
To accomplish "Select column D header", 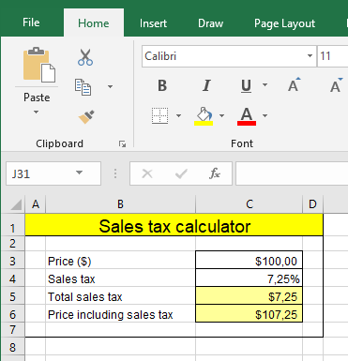I will (312, 204).
